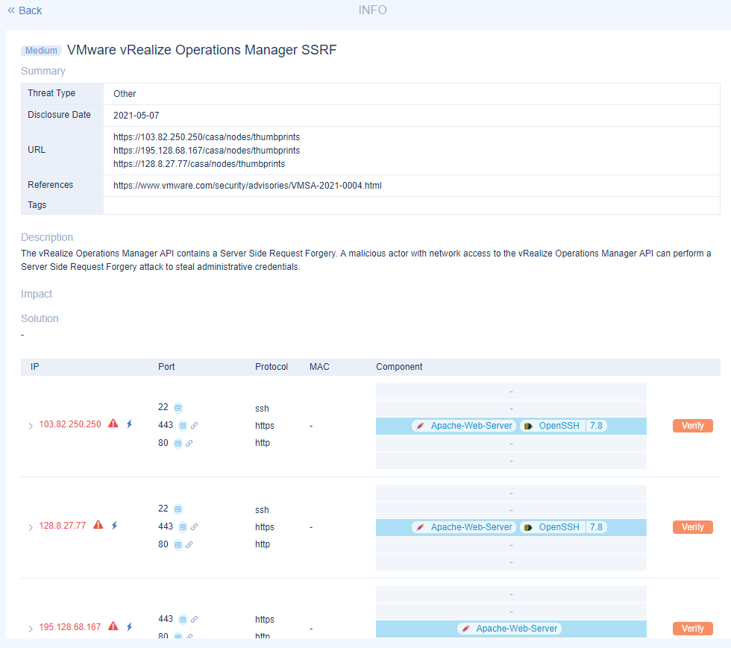Click the Protocol column header
The image size is (731, 648).
click(x=272, y=367)
